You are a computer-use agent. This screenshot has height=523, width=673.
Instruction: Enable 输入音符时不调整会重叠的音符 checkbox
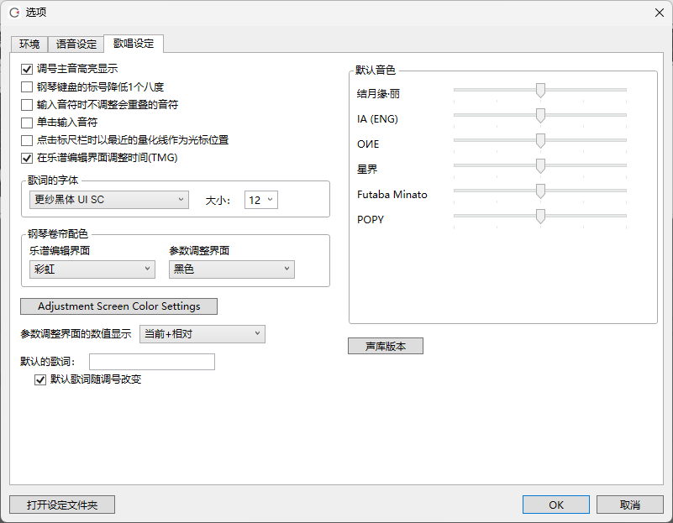[27, 105]
